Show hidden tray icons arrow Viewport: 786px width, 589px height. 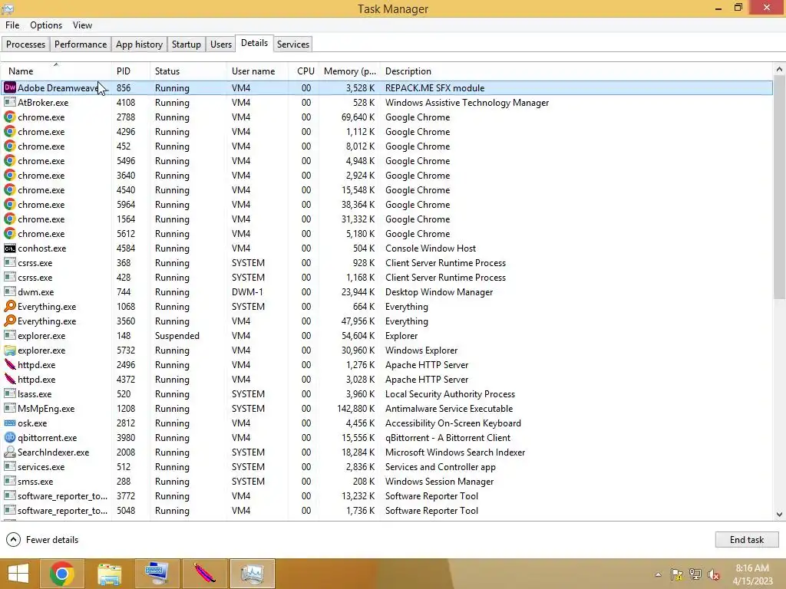click(658, 574)
